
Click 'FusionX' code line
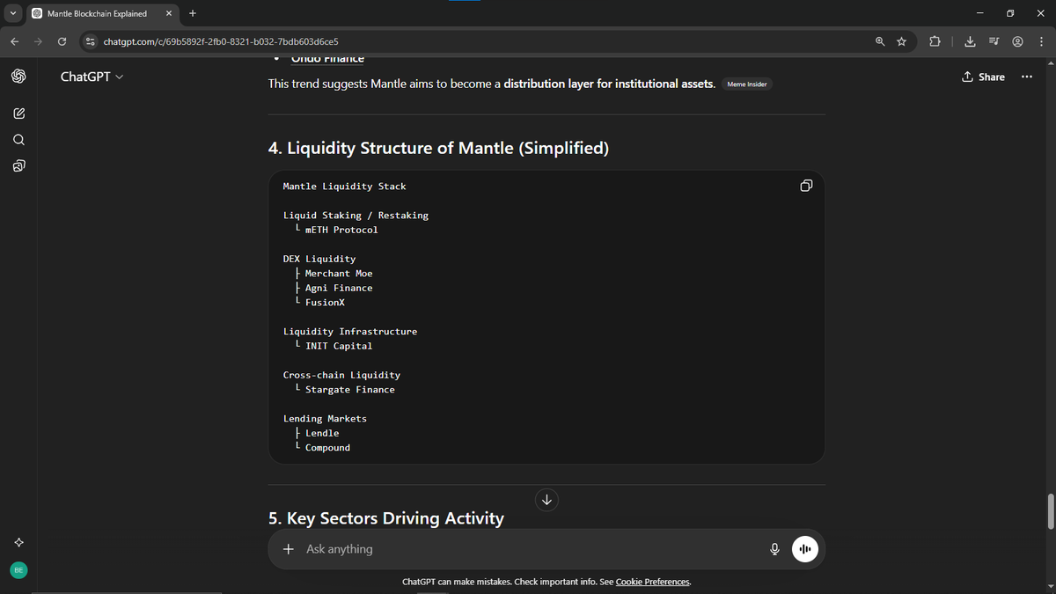pos(325,303)
